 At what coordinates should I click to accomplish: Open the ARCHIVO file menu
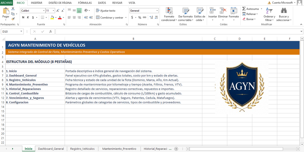pyautogui.click(x=6, y=3)
